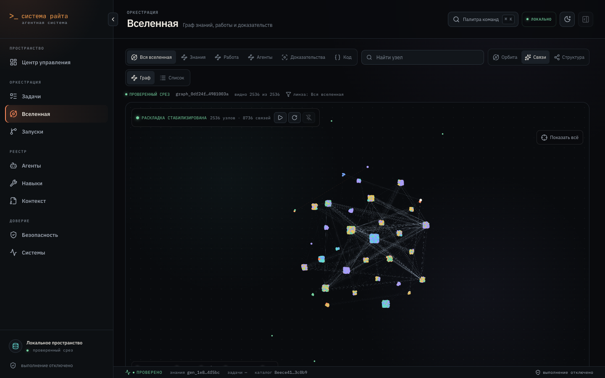Click the play layout button
605x378 pixels.
[280, 118]
